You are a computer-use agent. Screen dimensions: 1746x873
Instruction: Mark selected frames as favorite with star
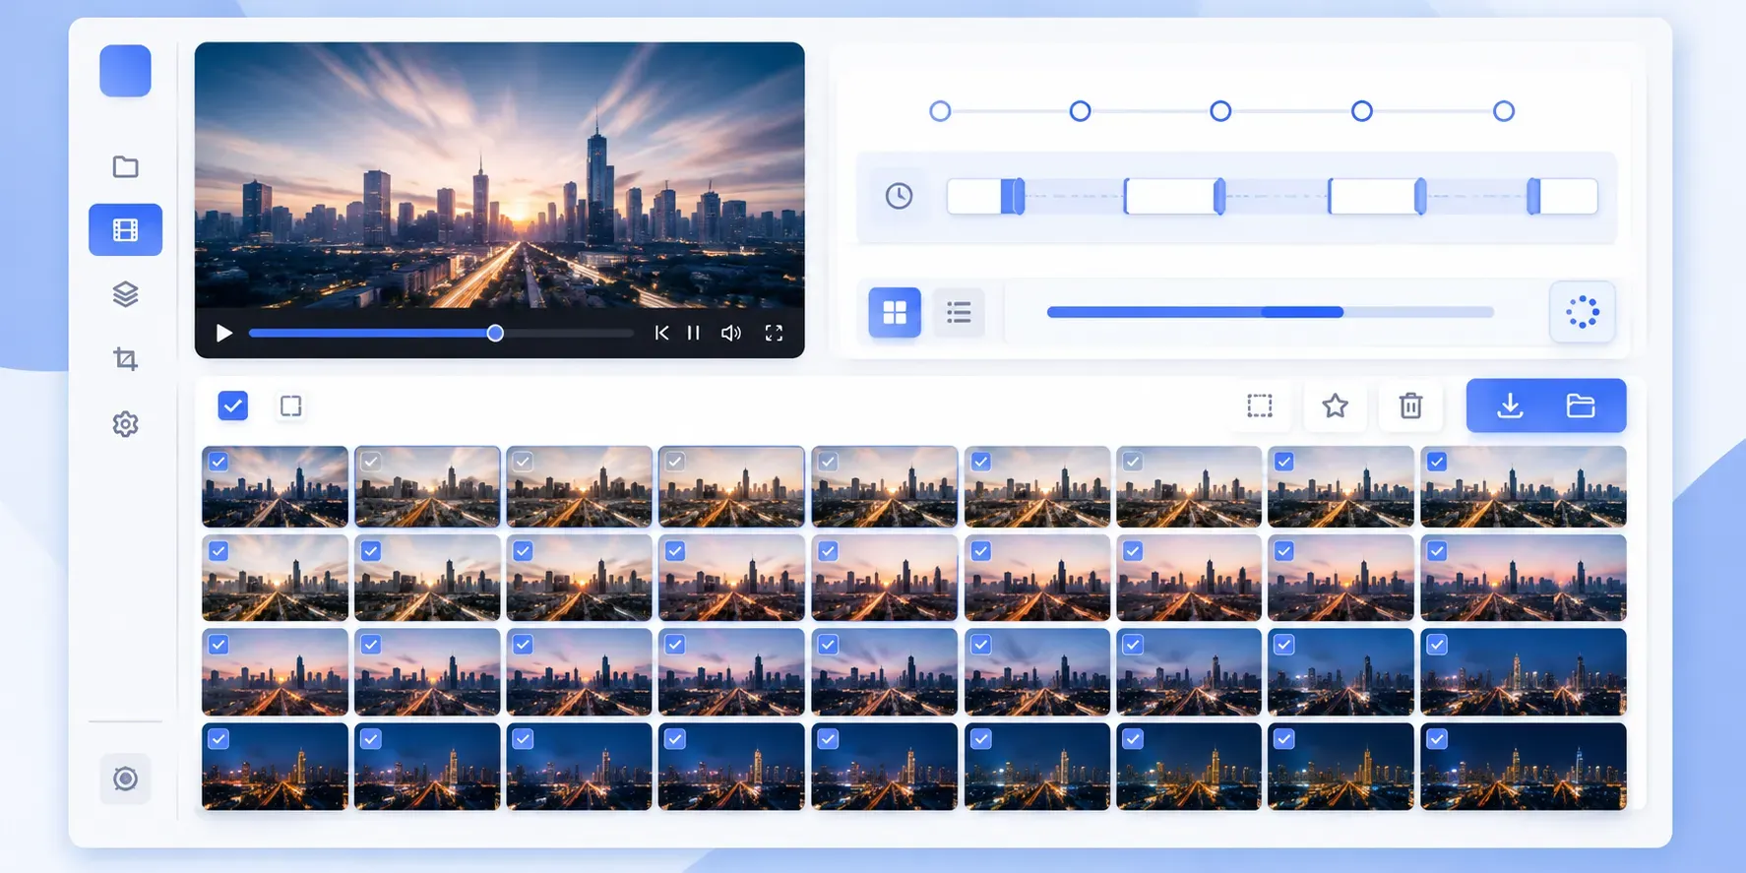click(x=1335, y=405)
